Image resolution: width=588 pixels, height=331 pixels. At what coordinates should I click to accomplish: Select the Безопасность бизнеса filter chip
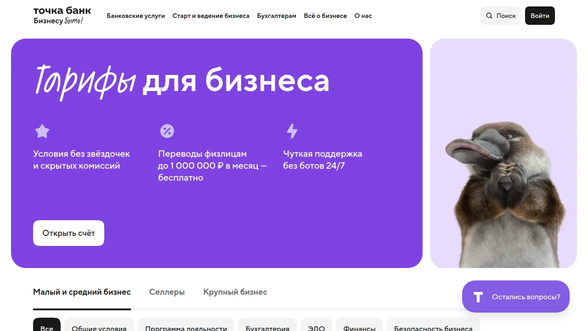pyautogui.click(x=433, y=325)
